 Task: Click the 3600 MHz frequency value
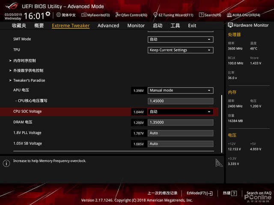coord(235,49)
